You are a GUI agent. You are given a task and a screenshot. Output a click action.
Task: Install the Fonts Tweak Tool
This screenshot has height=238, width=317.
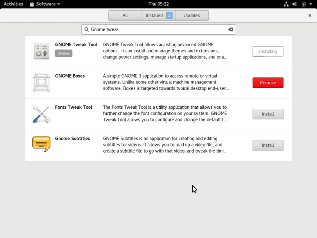[268, 114]
